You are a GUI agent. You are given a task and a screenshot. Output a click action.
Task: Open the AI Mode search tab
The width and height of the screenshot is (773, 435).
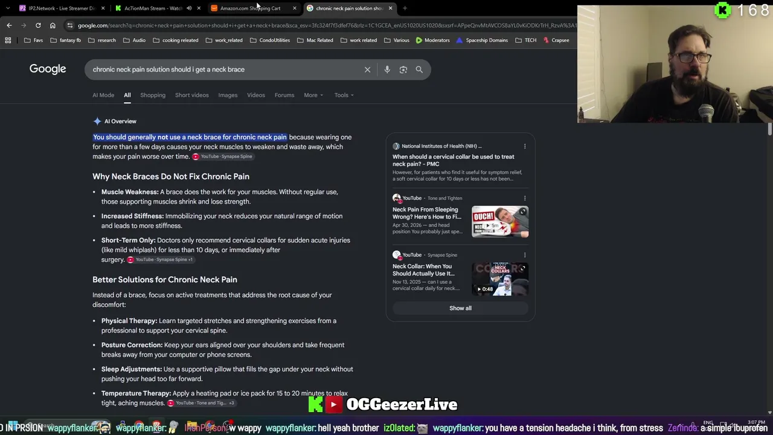[103, 95]
